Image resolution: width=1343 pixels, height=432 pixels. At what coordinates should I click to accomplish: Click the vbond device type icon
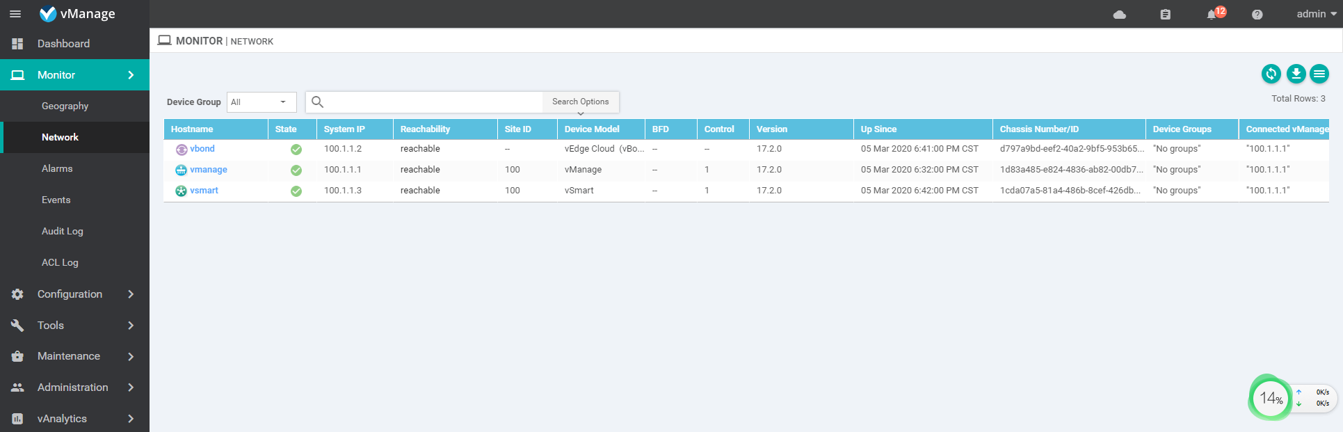[181, 150]
